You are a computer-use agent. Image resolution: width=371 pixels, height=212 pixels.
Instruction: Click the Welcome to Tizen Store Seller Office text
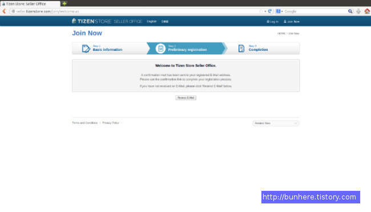click(x=185, y=66)
